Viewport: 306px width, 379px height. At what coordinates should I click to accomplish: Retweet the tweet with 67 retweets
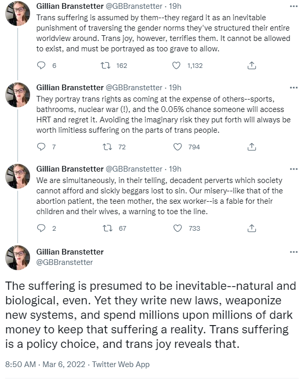click(x=107, y=228)
